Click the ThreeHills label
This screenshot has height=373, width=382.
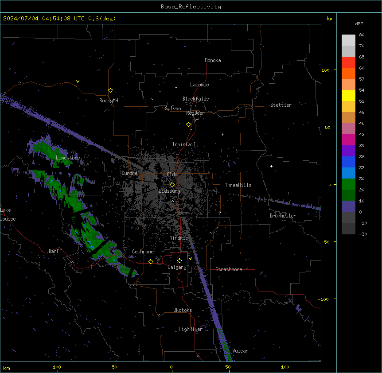[238, 185]
